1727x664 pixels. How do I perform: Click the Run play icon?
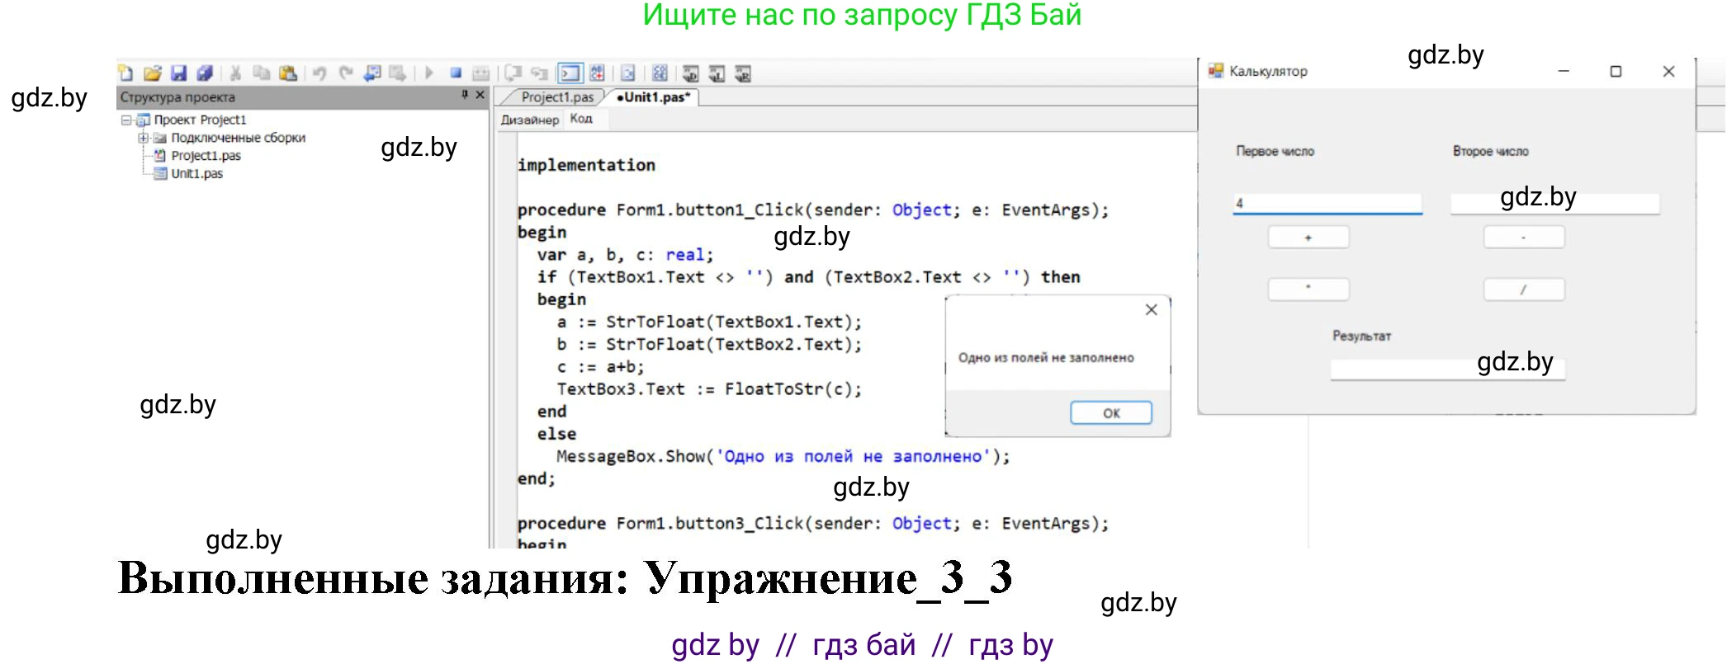point(429,73)
